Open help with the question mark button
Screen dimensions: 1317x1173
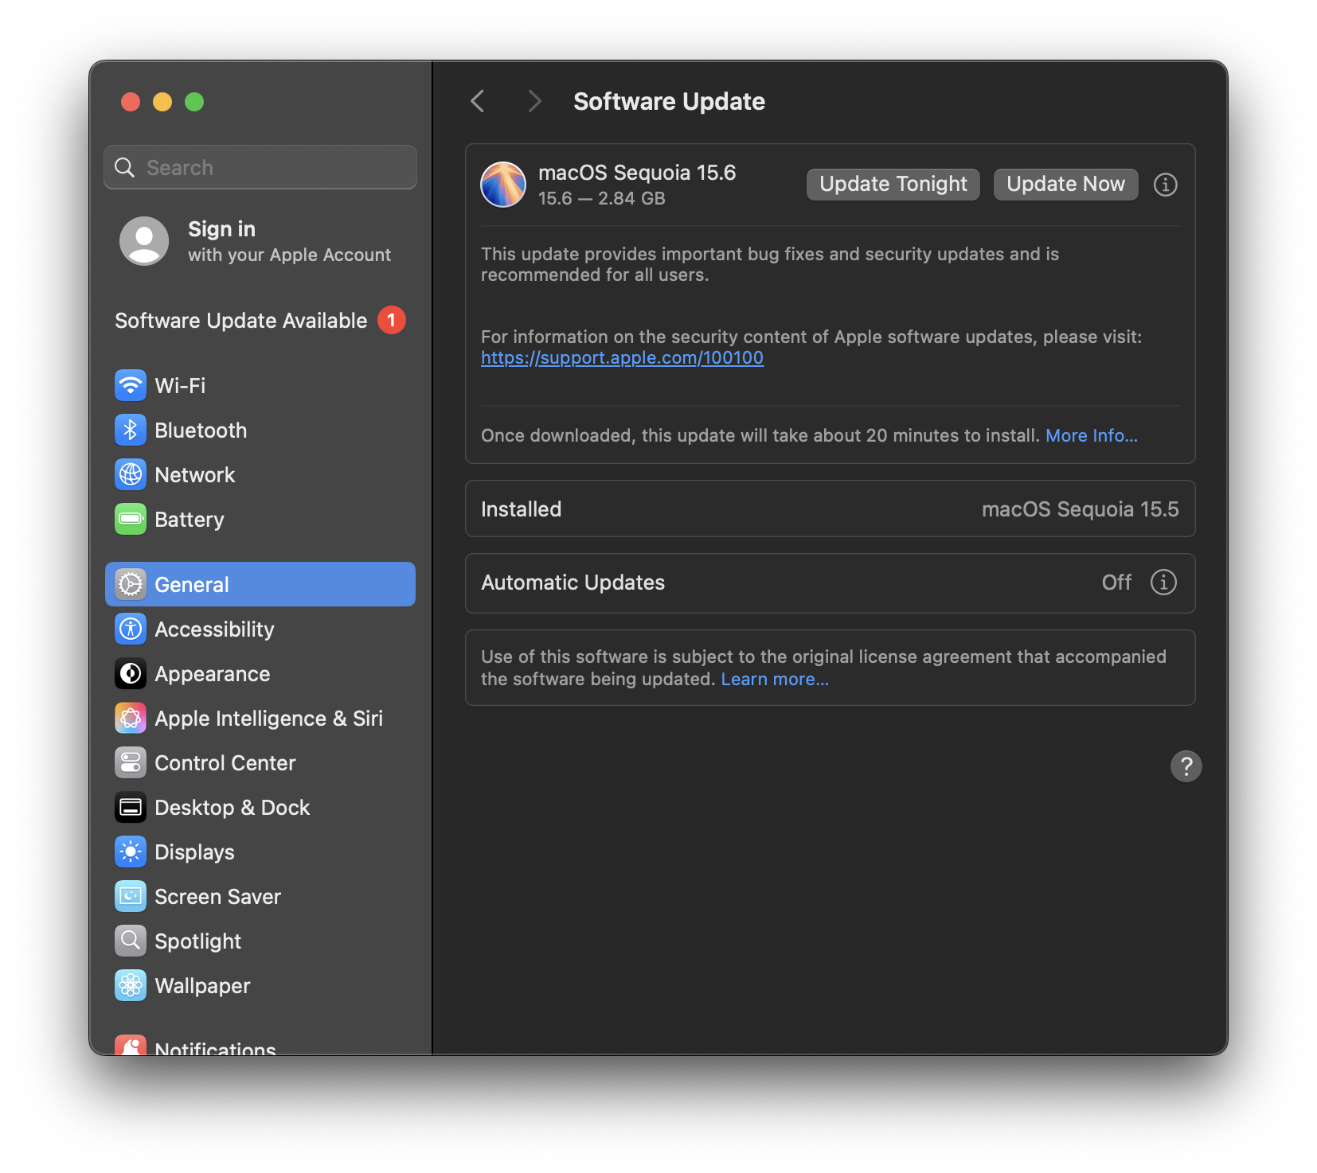pos(1186,766)
